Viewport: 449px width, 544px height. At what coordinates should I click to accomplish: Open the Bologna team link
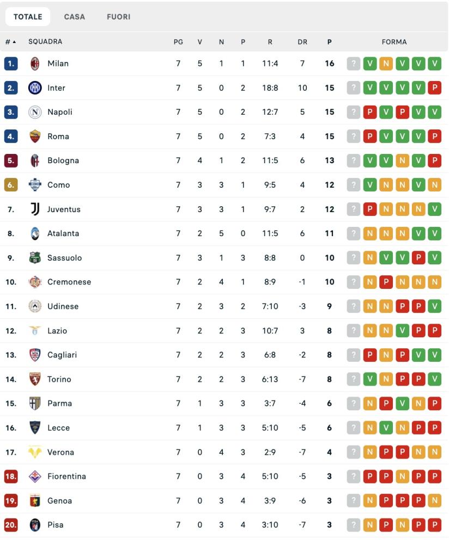coord(63,160)
